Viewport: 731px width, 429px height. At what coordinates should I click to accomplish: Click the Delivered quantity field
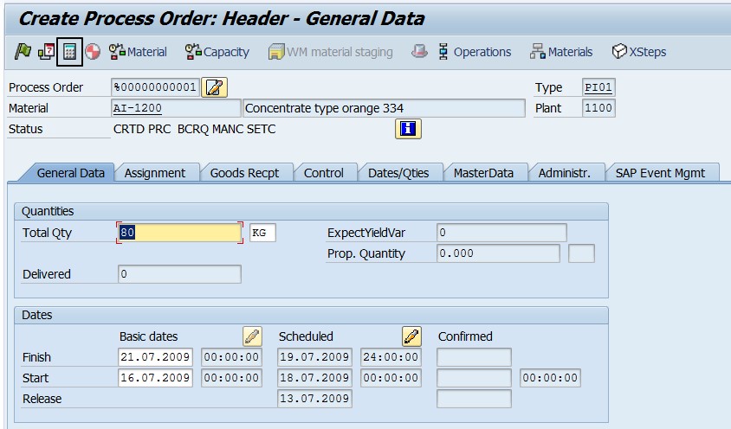pos(179,274)
